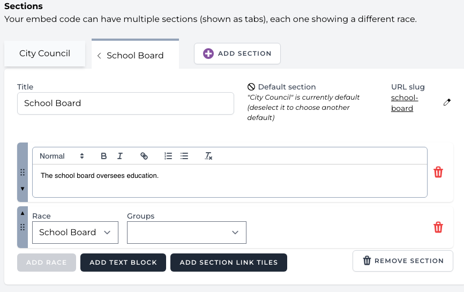Expand the Groups dropdown
This screenshot has width=464, height=292.
[186, 233]
